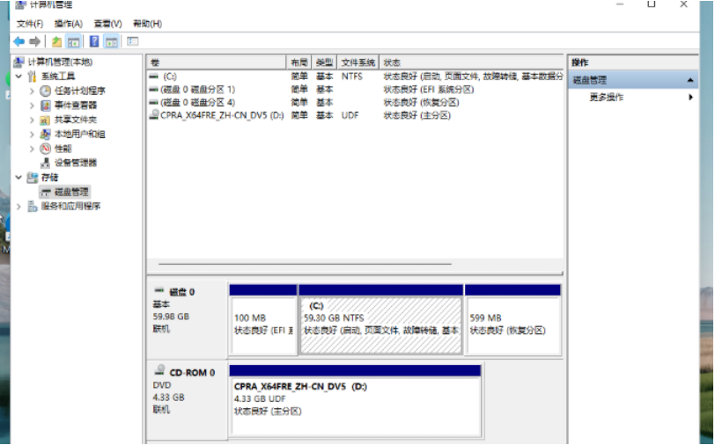This screenshot has height=445, width=715.
Task: Sort by the 状态 column header
Action: click(x=471, y=62)
